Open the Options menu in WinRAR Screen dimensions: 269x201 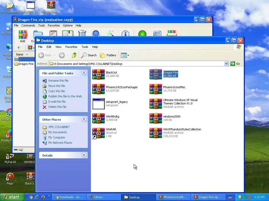[68, 25]
